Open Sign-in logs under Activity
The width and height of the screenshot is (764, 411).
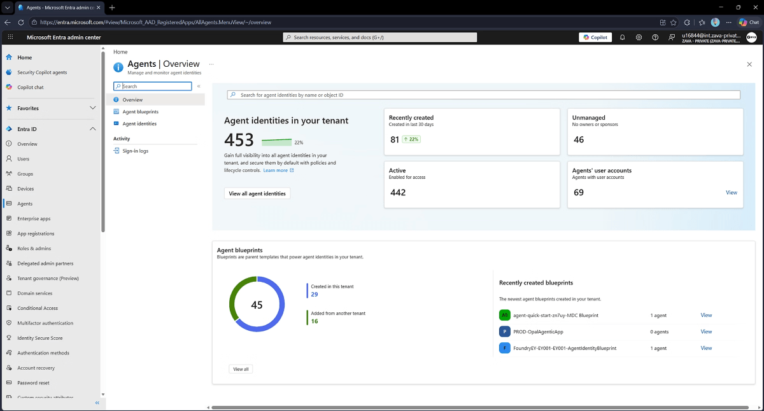155,151
